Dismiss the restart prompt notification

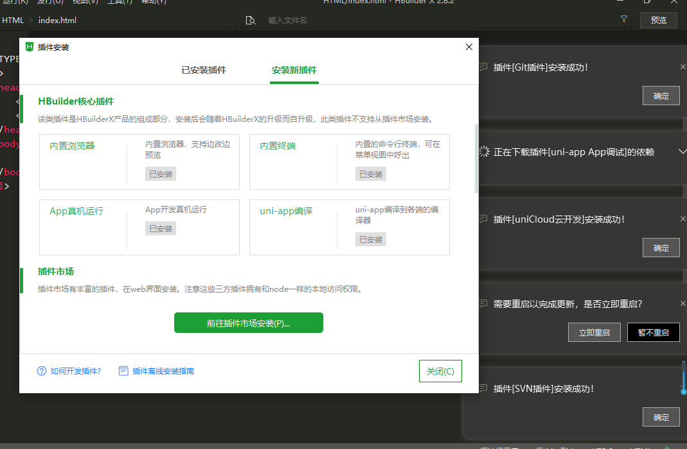coord(683,303)
